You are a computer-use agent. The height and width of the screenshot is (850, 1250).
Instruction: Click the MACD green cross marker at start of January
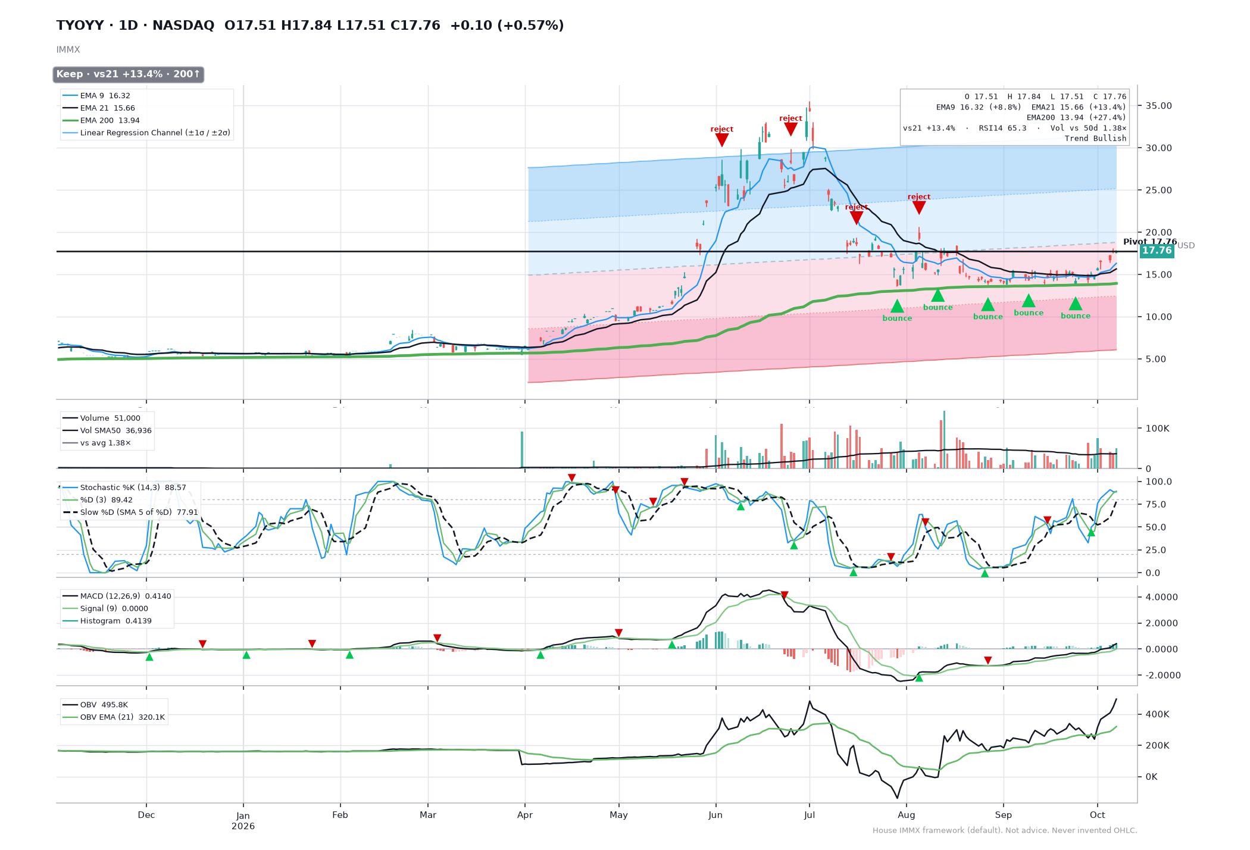tap(246, 655)
